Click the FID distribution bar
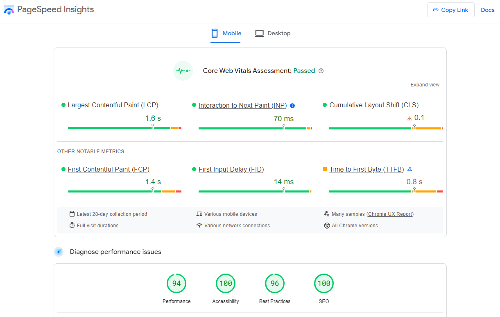 (255, 191)
